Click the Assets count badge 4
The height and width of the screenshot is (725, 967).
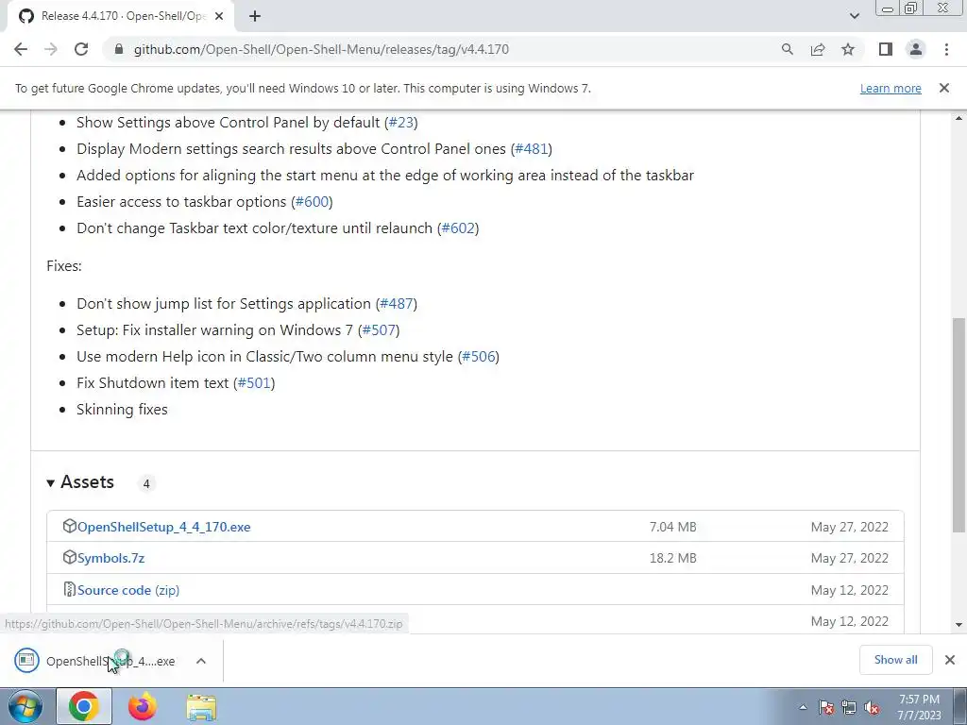[146, 484]
